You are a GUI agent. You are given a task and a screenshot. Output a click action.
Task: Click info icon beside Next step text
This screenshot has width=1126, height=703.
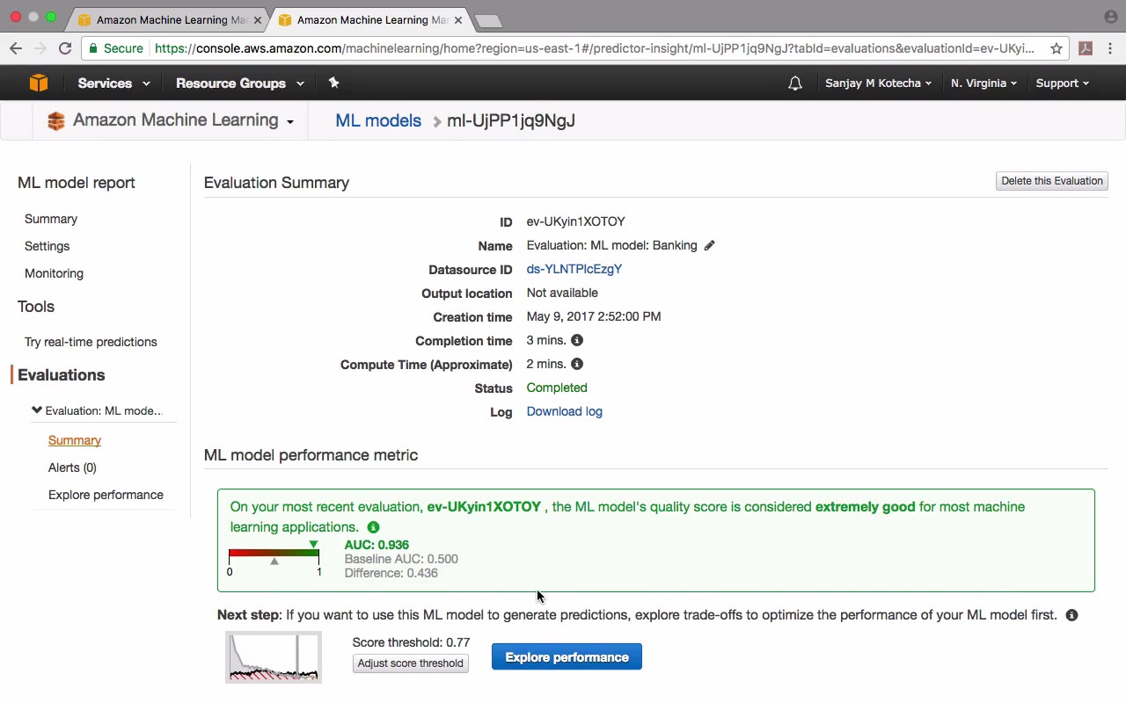1071,615
